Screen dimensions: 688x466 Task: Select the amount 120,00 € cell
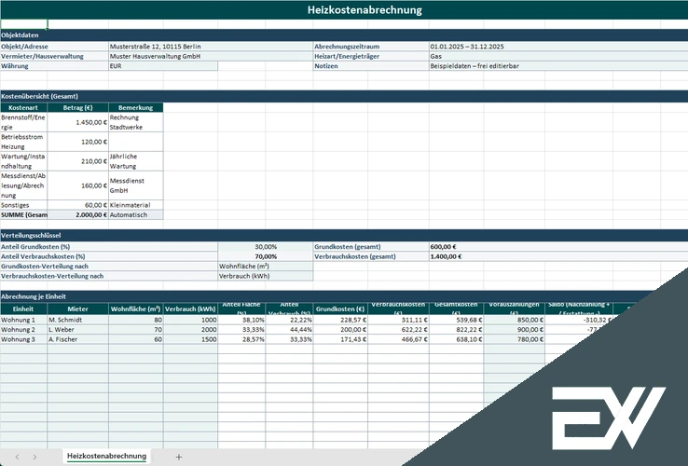pos(77,142)
